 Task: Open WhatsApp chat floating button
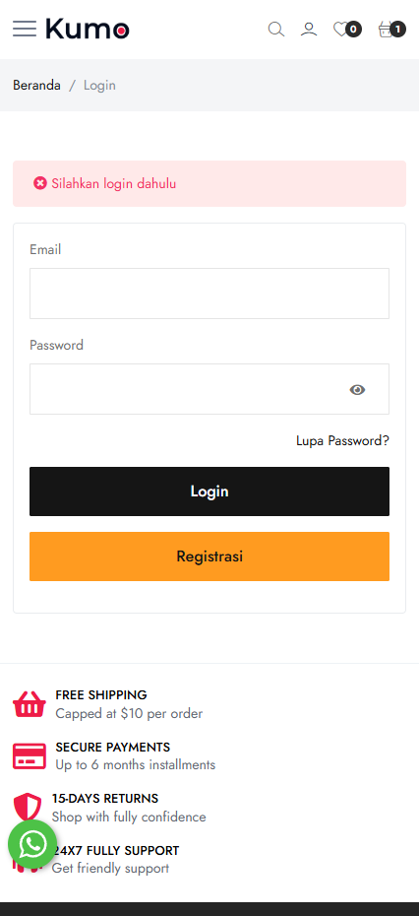tap(32, 843)
